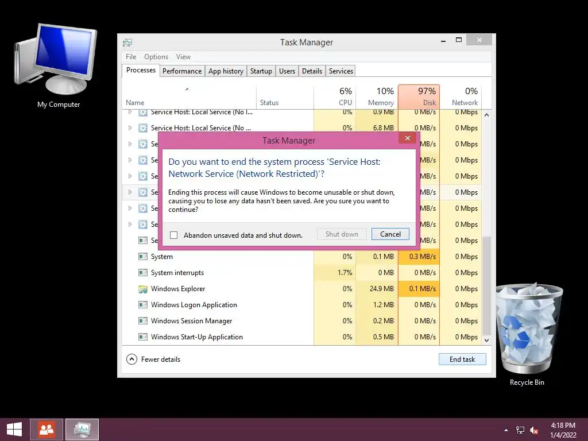
Task: Collapse with Fewer details button
Action: point(153,359)
